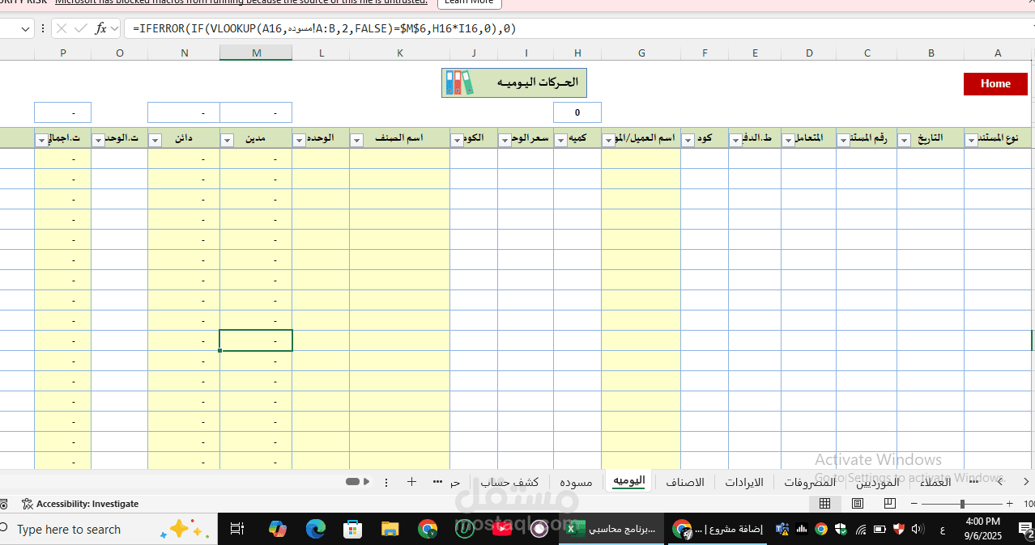Switch to the كشف حساب sheet tab
This screenshot has width=1035, height=545.
point(509,482)
